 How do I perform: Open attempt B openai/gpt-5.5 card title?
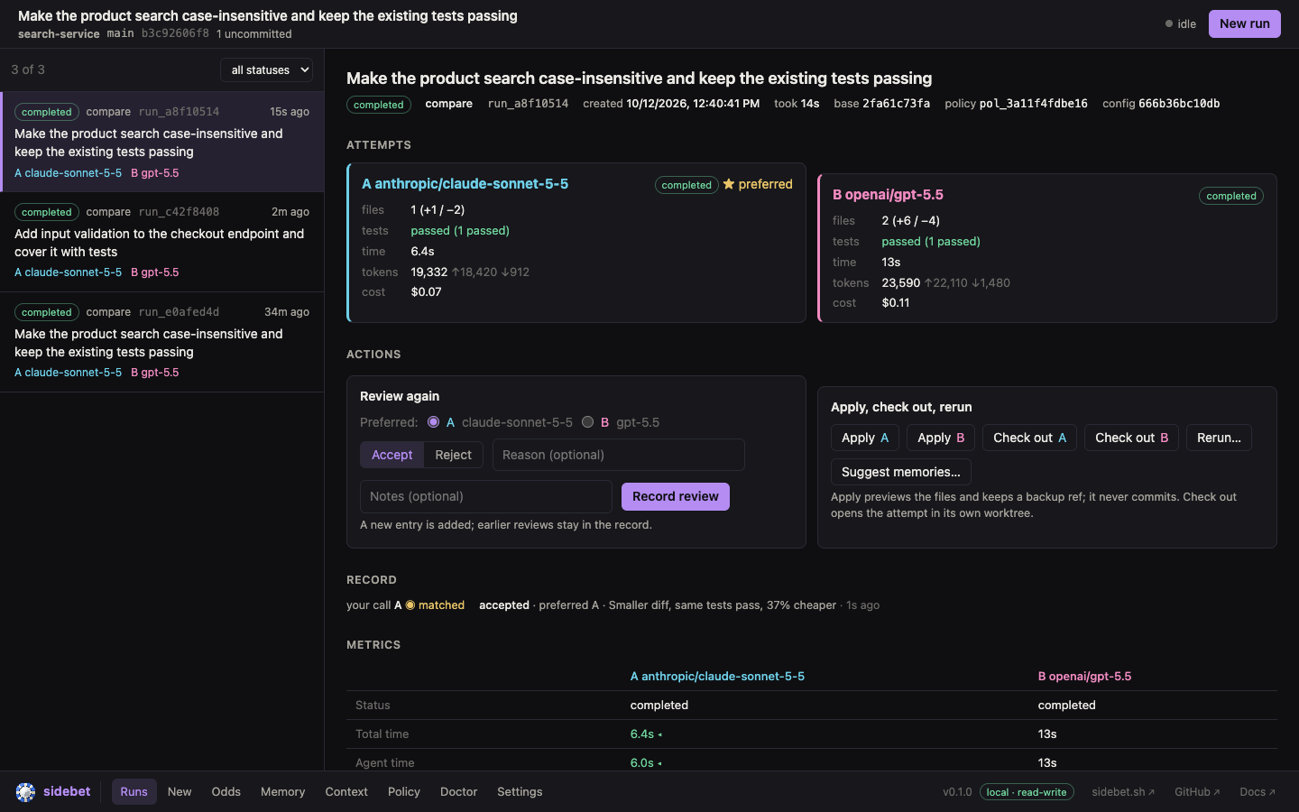pos(888,195)
